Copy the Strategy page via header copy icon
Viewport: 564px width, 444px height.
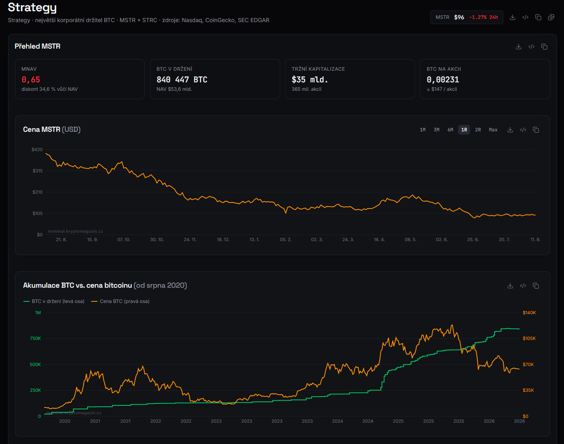click(538, 17)
